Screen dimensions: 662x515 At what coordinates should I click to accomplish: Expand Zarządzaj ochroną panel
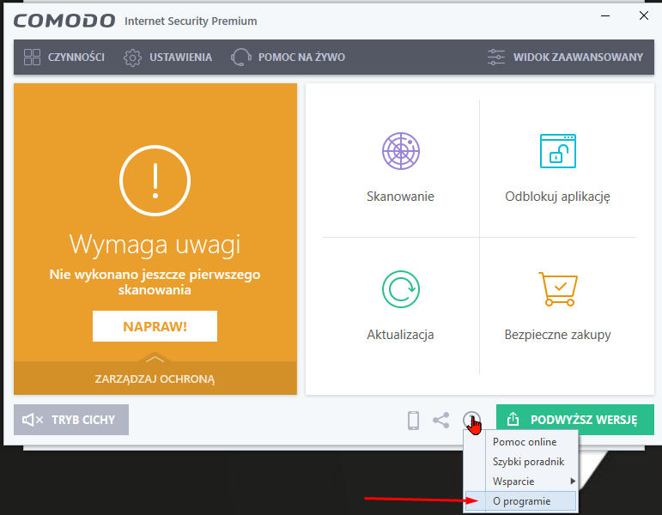155,379
